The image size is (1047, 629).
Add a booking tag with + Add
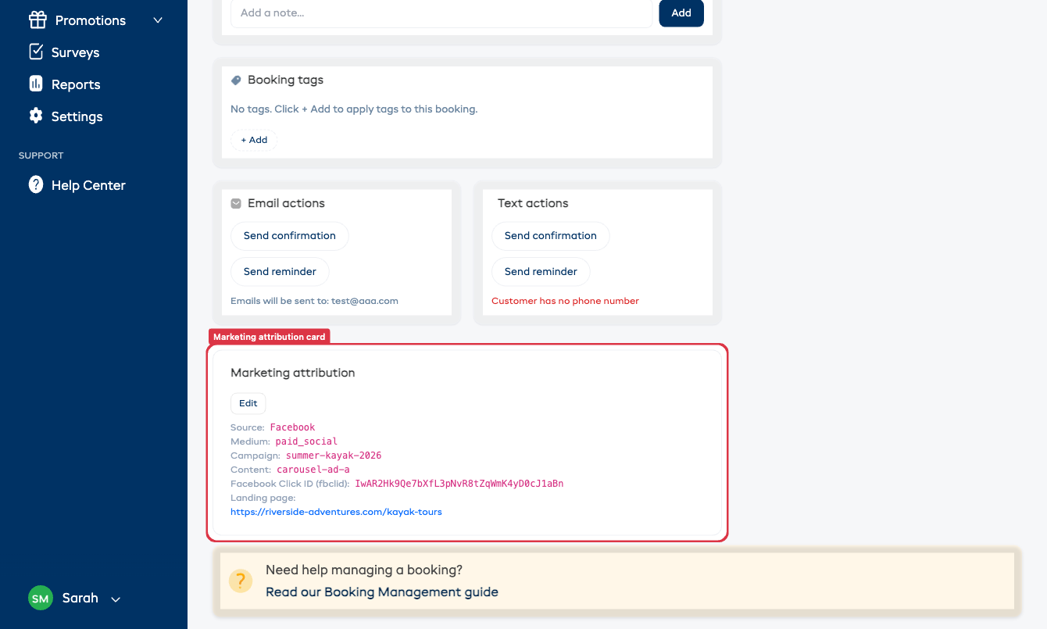(254, 140)
